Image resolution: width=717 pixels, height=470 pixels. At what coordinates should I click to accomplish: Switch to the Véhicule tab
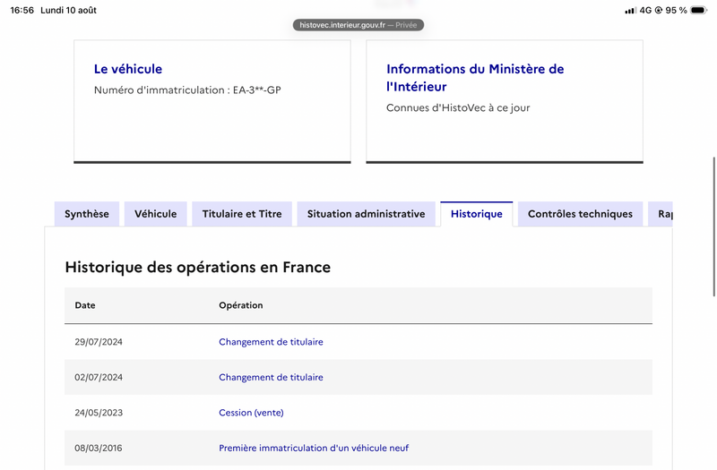(155, 214)
